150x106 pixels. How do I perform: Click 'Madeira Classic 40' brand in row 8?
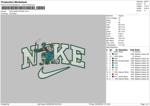point(142,68)
